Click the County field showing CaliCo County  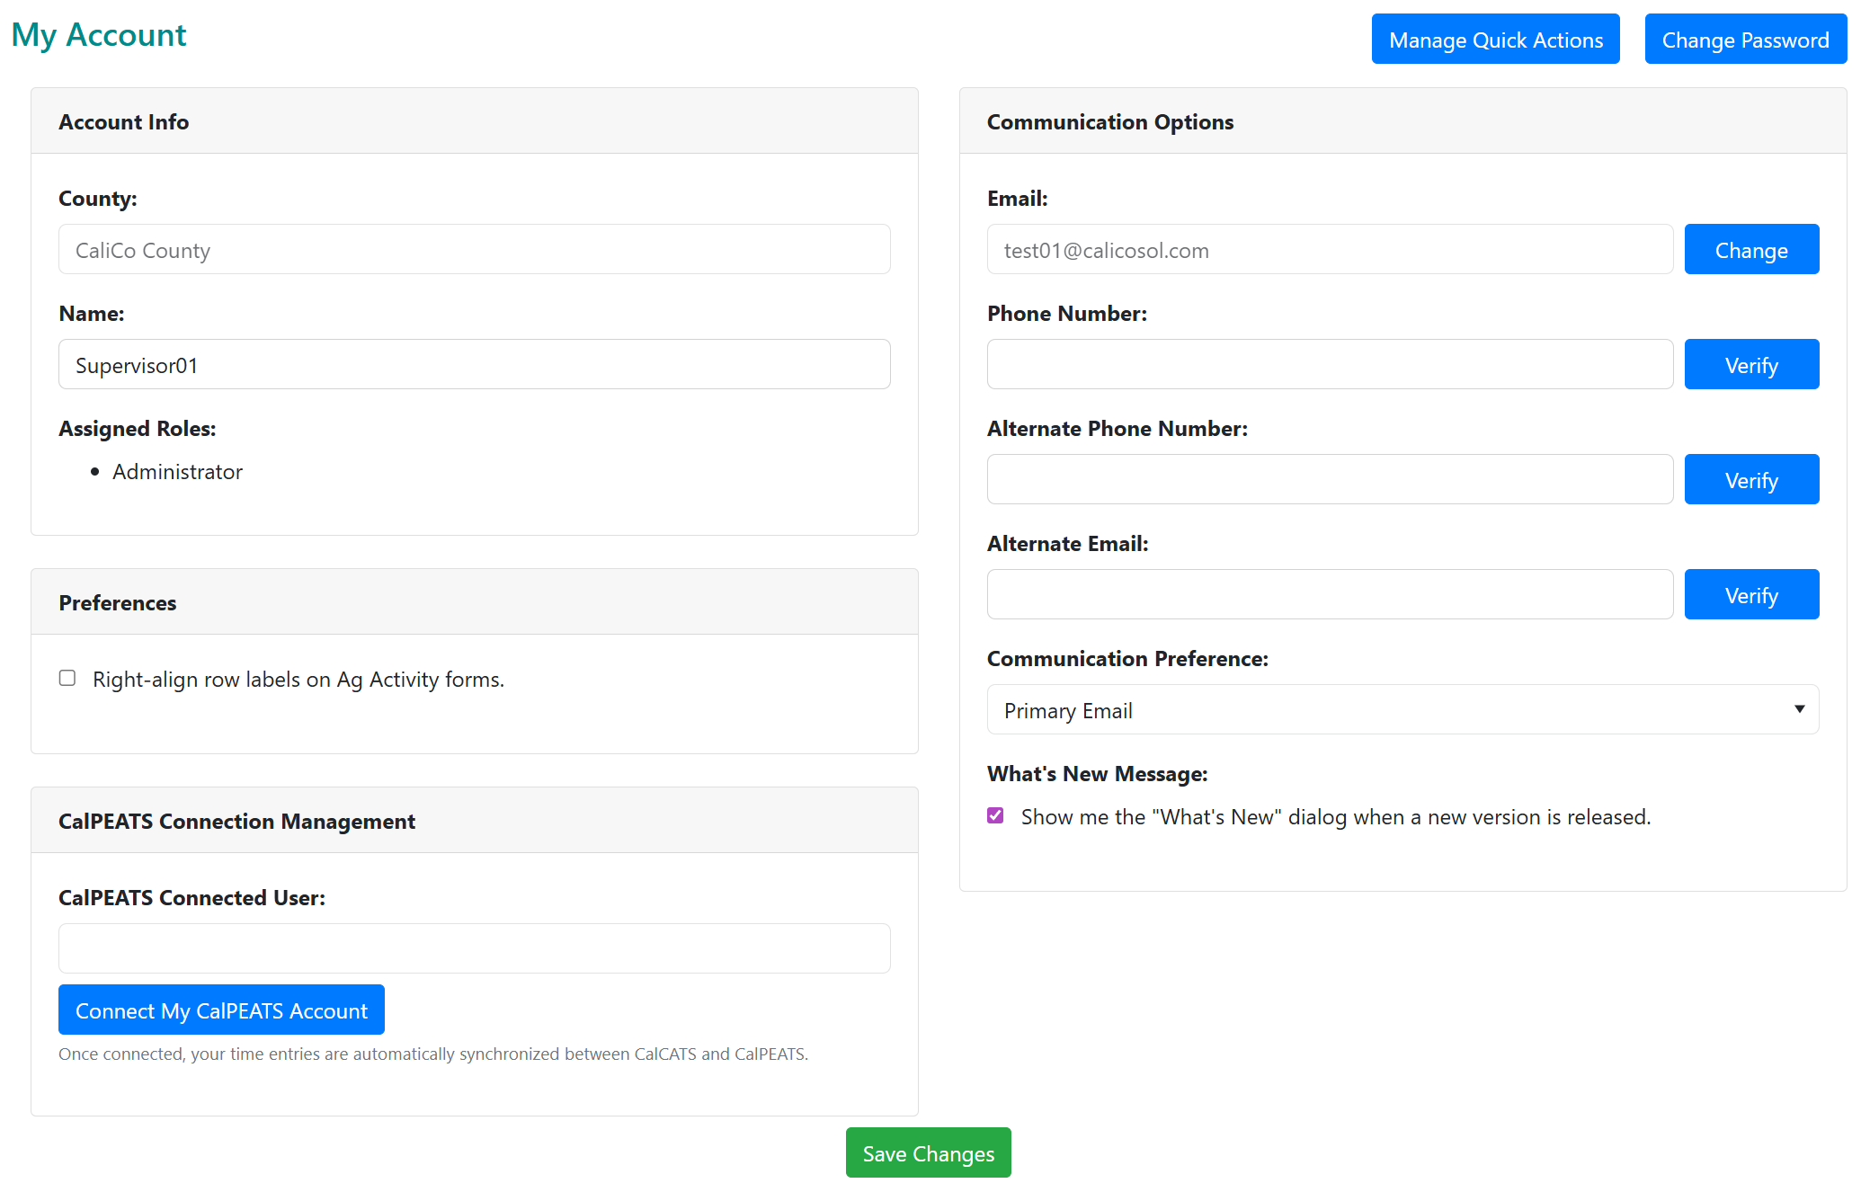tap(474, 250)
